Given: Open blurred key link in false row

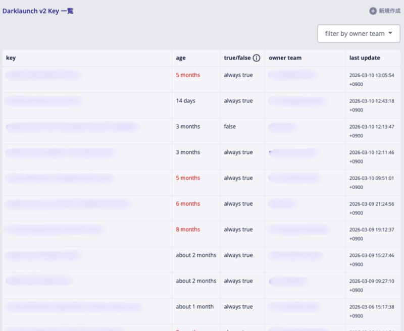Looking at the screenshot, I should (73, 127).
